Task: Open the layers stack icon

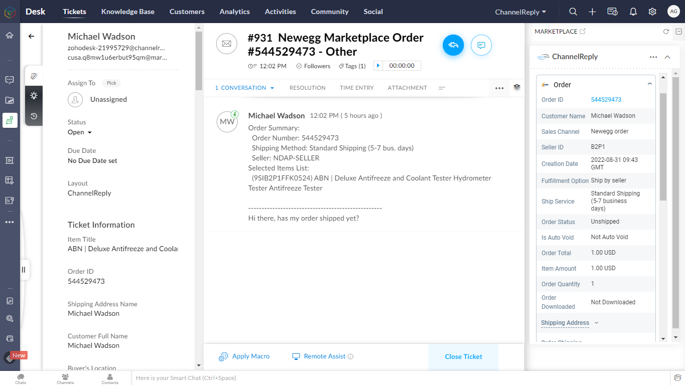Action: [517, 87]
